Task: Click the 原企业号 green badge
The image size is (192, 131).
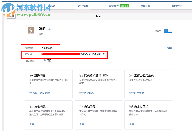Action: pos(125,6)
